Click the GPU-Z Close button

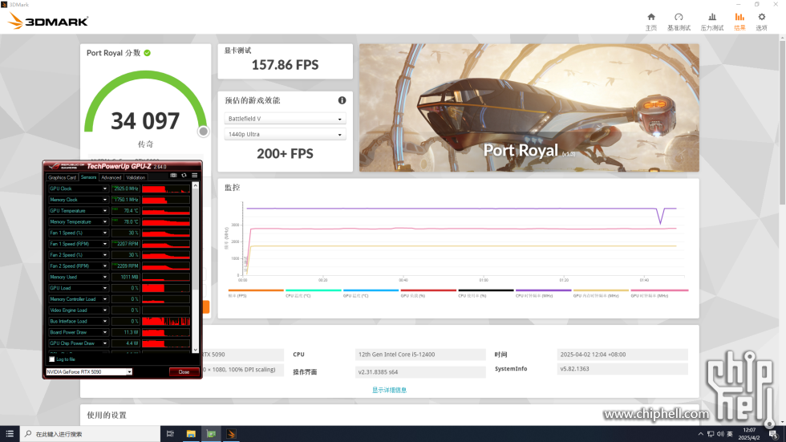[x=184, y=372]
